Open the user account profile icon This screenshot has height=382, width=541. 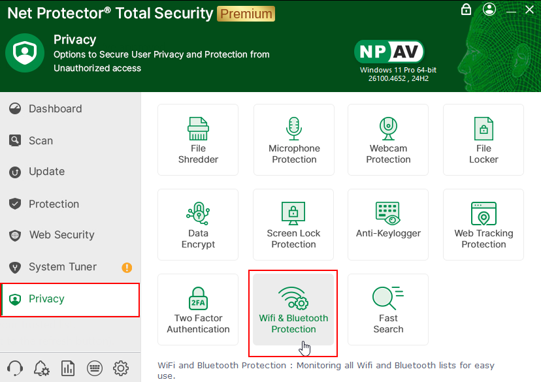point(489,10)
